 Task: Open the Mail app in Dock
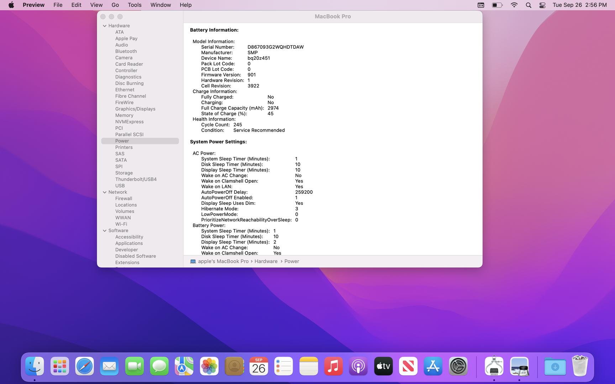point(109,366)
